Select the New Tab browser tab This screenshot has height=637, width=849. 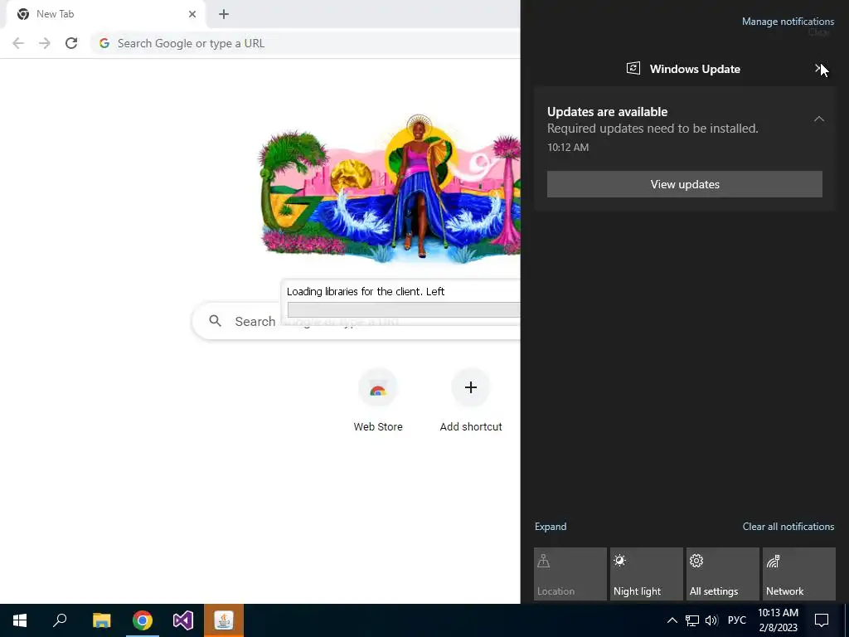tap(104, 14)
